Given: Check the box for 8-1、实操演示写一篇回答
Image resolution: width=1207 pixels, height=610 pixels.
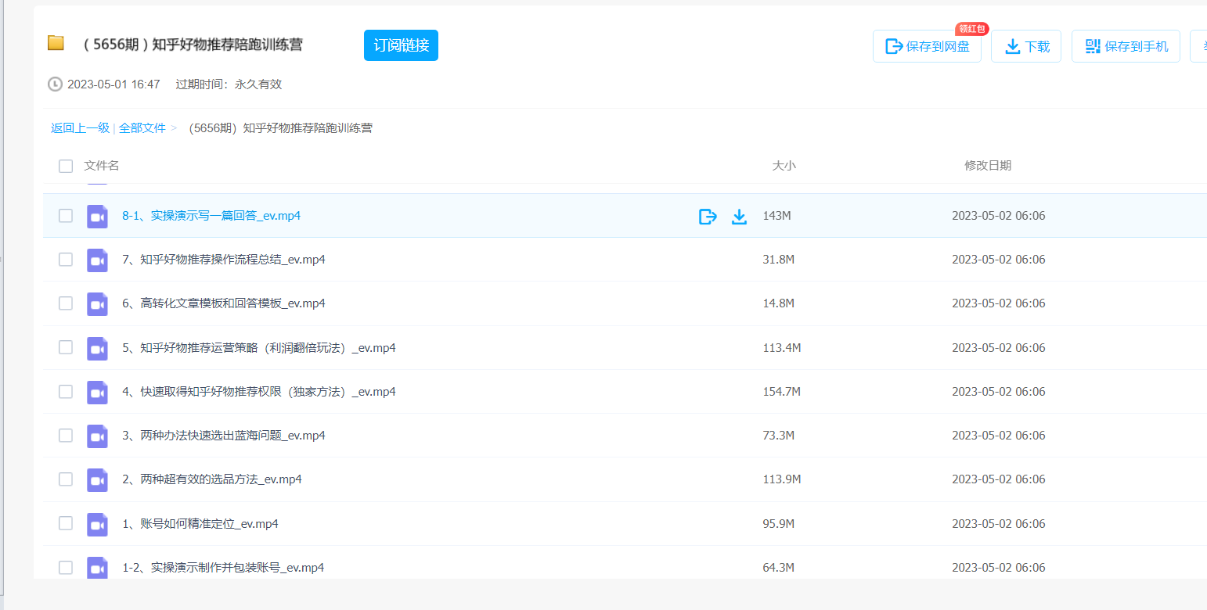Looking at the screenshot, I should click(x=66, y=216).
